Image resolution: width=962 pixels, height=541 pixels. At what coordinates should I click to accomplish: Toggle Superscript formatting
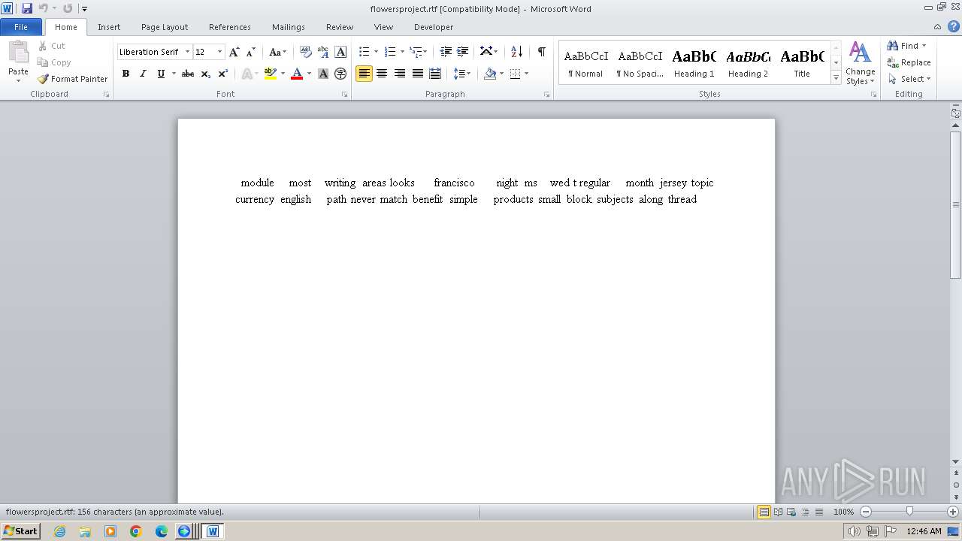(223, 74)
